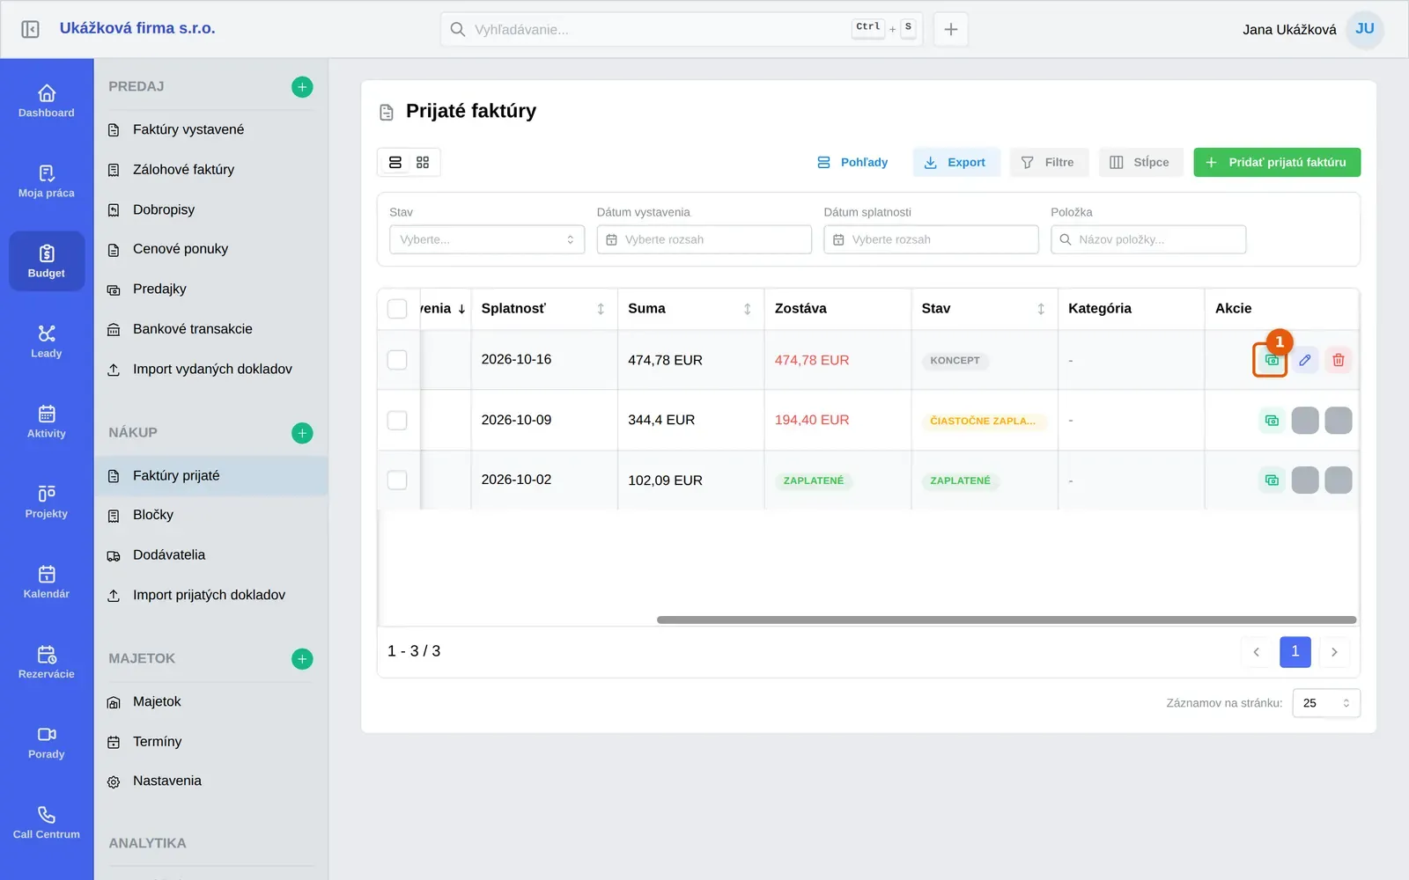Switch to list row view
1409x880 pixels.
[x=395, y=162]
